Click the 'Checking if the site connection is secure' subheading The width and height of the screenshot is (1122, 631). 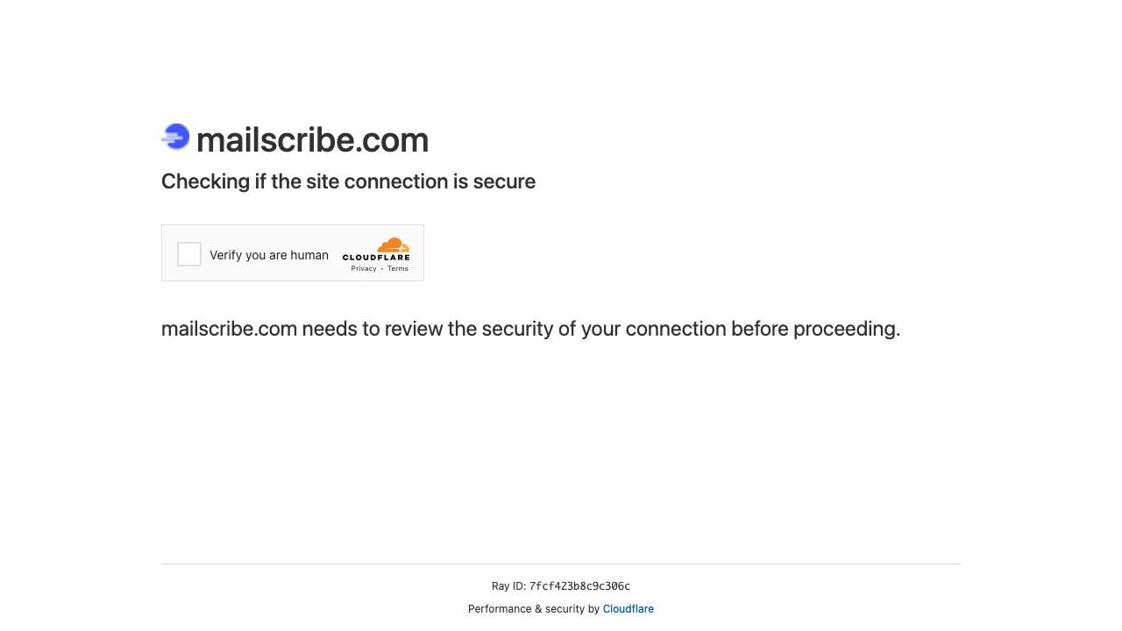tap(348, 181)
